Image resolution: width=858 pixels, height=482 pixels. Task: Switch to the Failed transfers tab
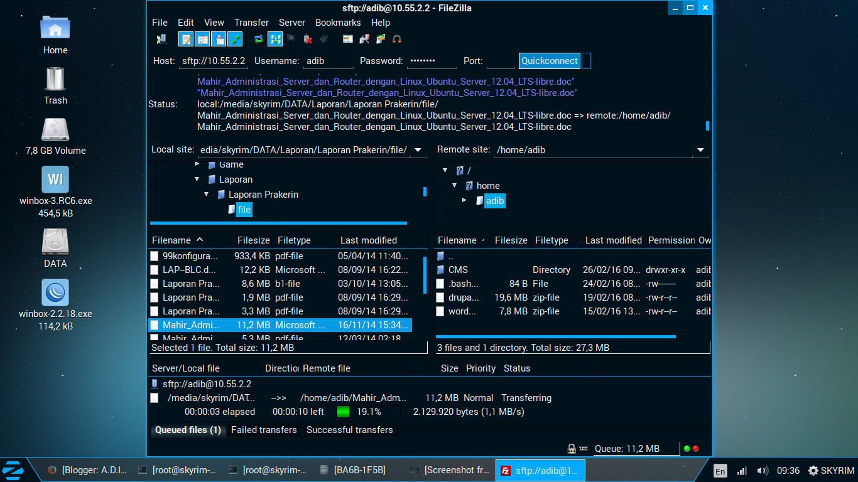click(264, 430)
